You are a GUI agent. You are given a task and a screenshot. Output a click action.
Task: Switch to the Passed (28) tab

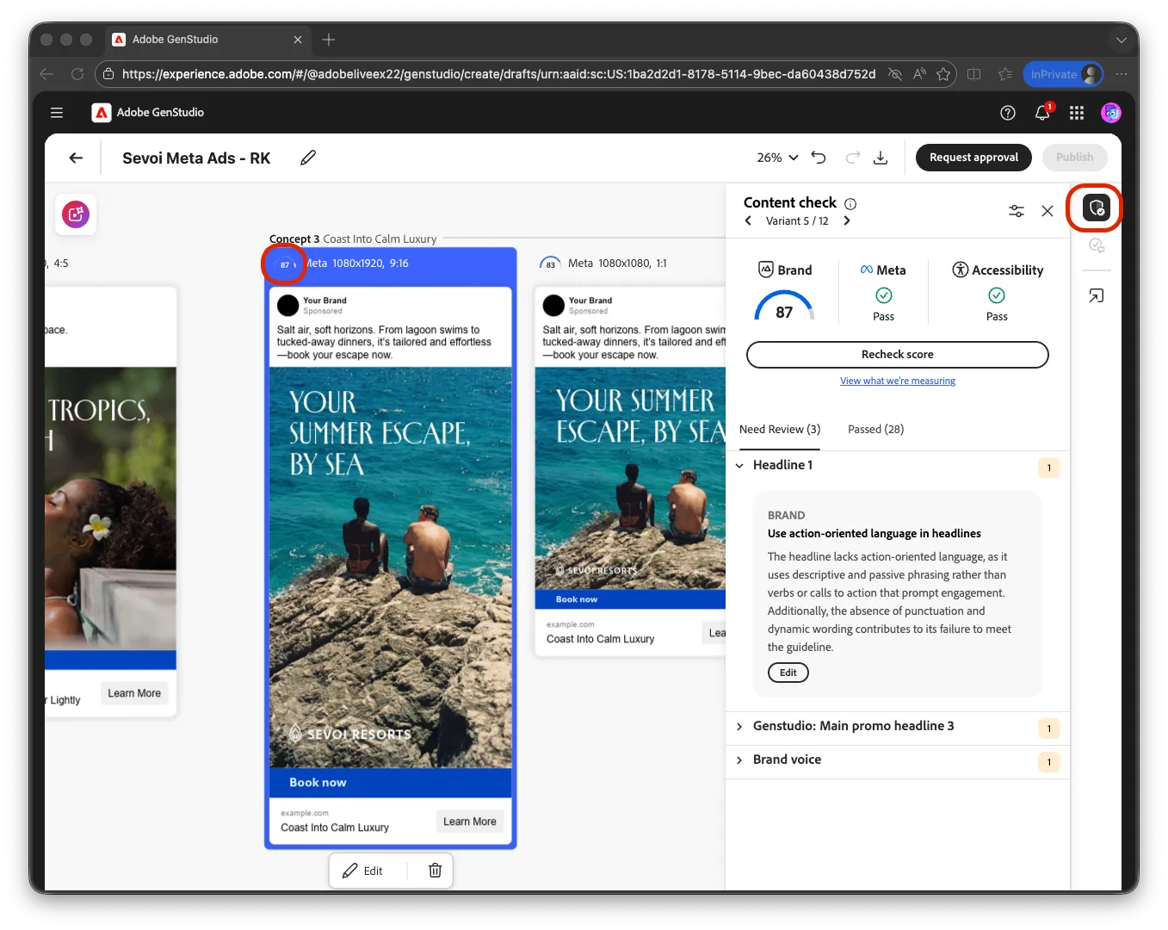click(875, 429)
